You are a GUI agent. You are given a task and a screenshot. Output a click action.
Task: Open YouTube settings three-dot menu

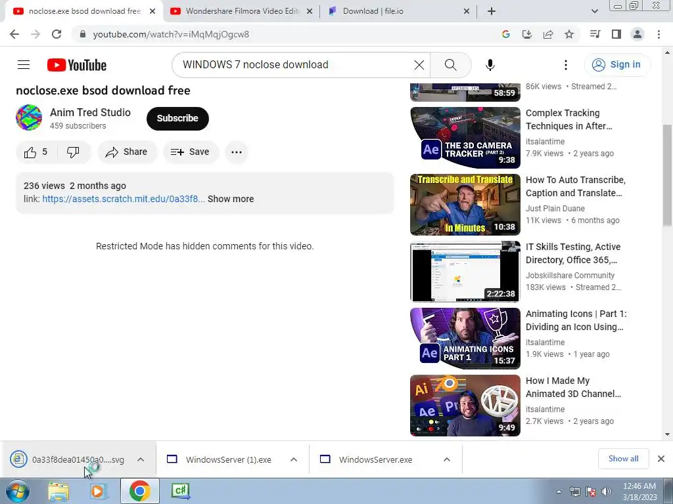pyautogui.click(x=566, y=65)
